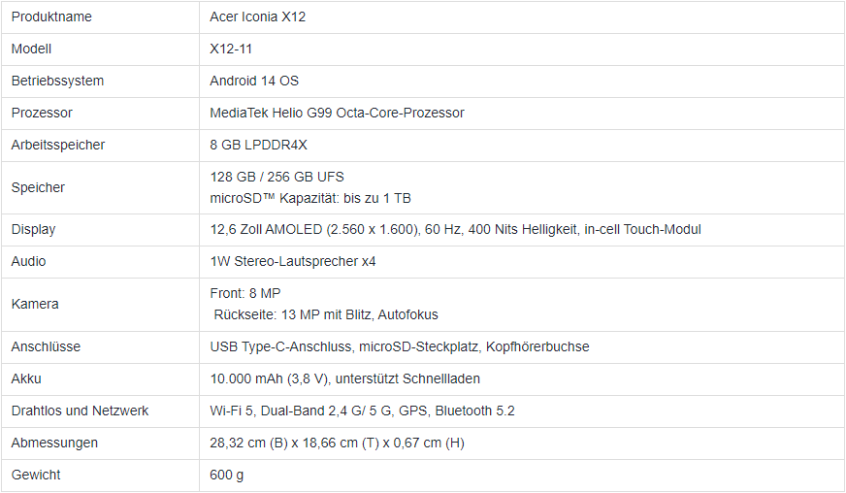Click the 1W Stereo-Lautsprecher x4 entry
This screenshot has height=493, width=846.
tap(292, 261)
